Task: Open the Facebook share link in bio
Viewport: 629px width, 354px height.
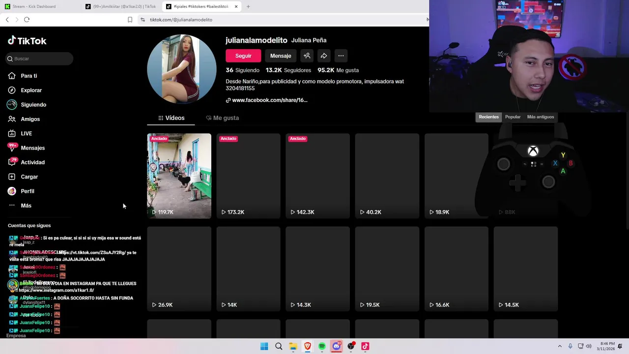Action: pyautogui.click(x=266, y=100)
